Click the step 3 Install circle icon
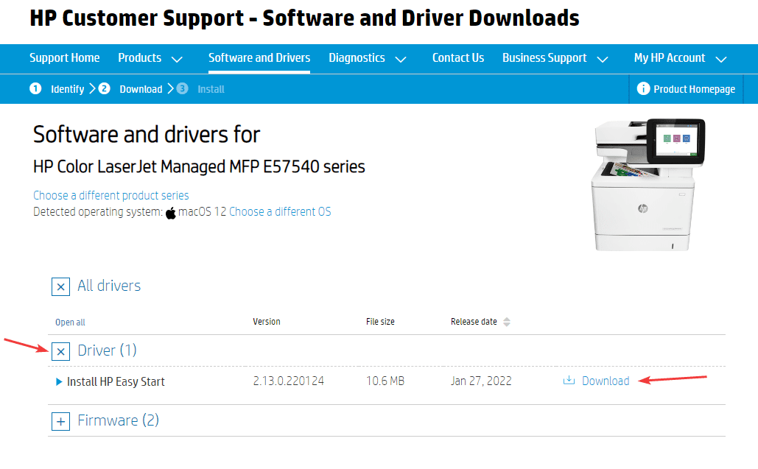The image size is (758, 469). 182,89
